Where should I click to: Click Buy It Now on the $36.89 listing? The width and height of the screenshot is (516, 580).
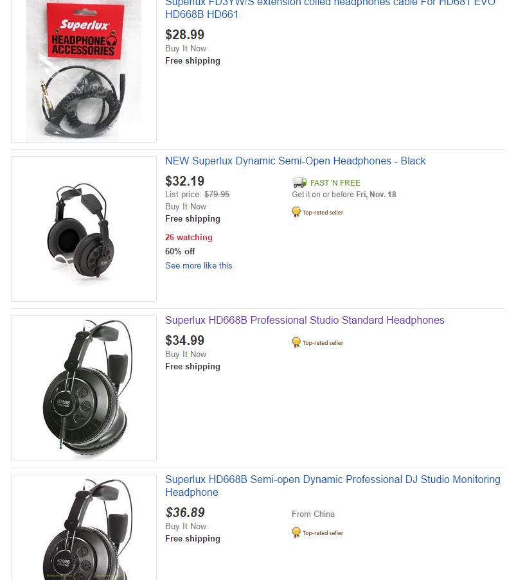(x=186, y=526)
